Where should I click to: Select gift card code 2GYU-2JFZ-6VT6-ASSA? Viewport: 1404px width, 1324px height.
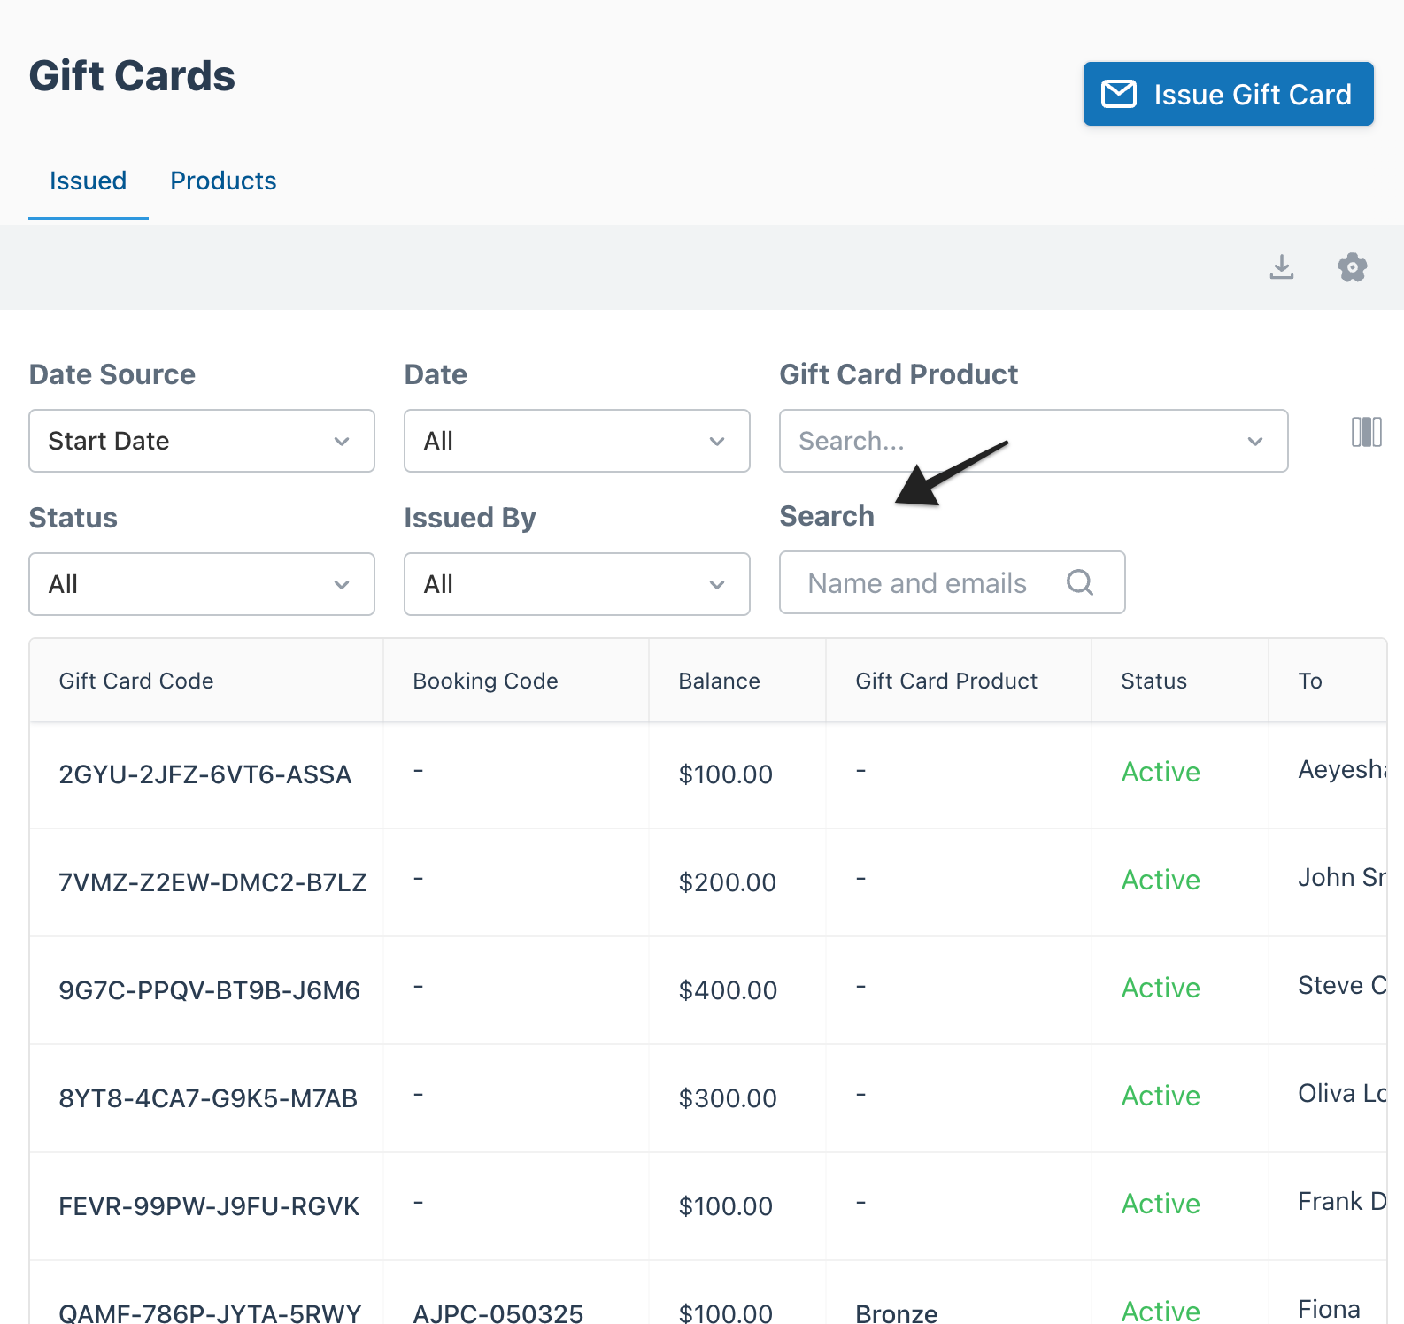tap(205, 774)
